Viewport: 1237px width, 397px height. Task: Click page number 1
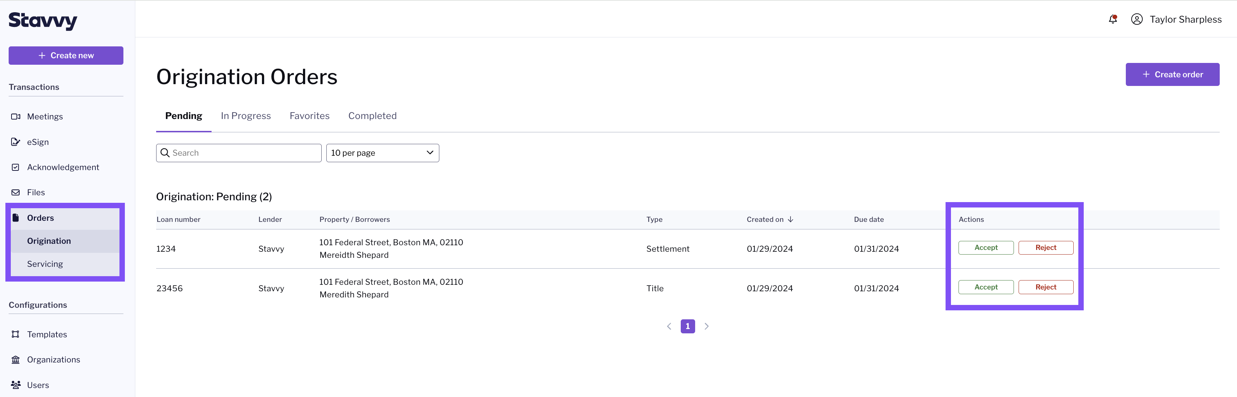click(x=688, y=327)
